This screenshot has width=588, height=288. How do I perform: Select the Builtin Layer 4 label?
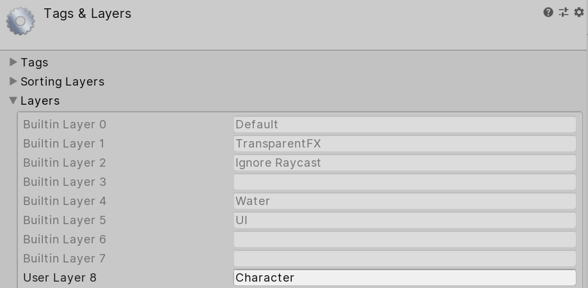tap(65, 201)
